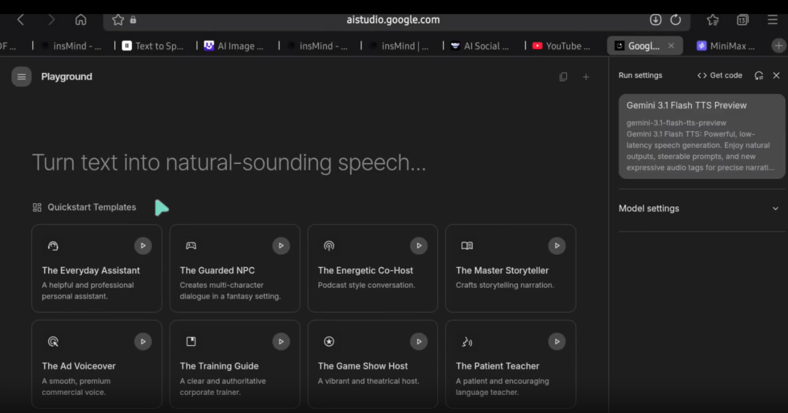This screenshot has width=788, height=413.
Task: Open The Guarded NPC template title
Action: pos(217,270)
